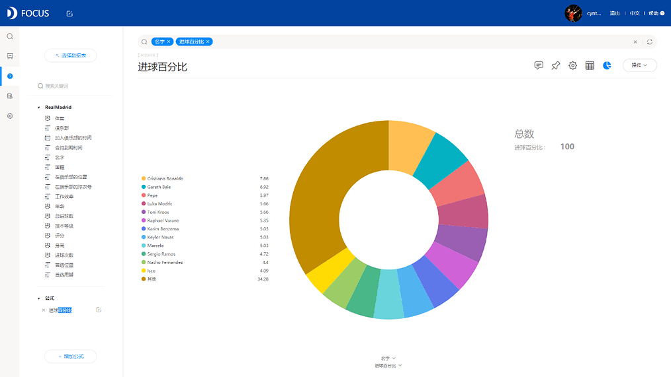Click the text type icon next to 俱乐部
Screen dimensions: 671x377
coord(48,128)
